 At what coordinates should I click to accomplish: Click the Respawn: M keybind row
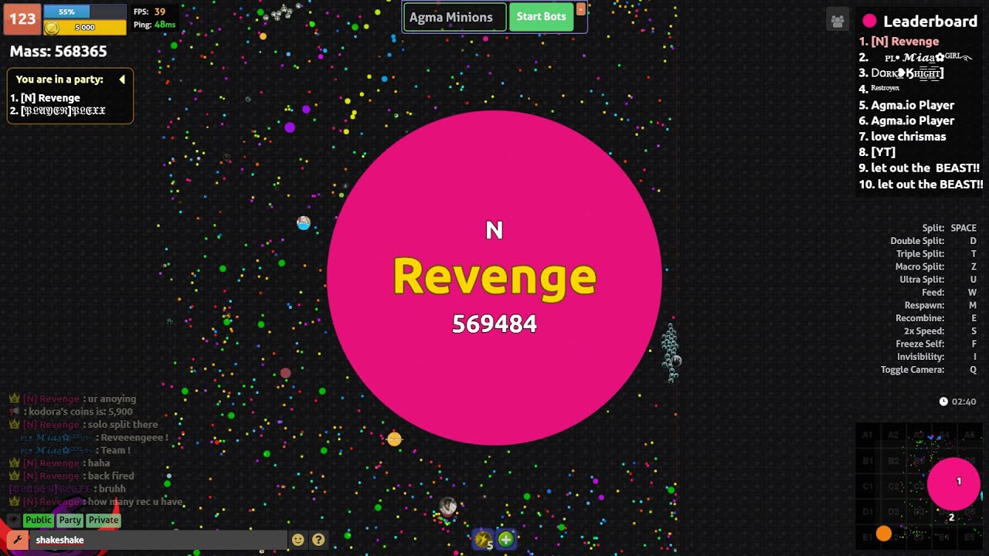tap(940, 305)
